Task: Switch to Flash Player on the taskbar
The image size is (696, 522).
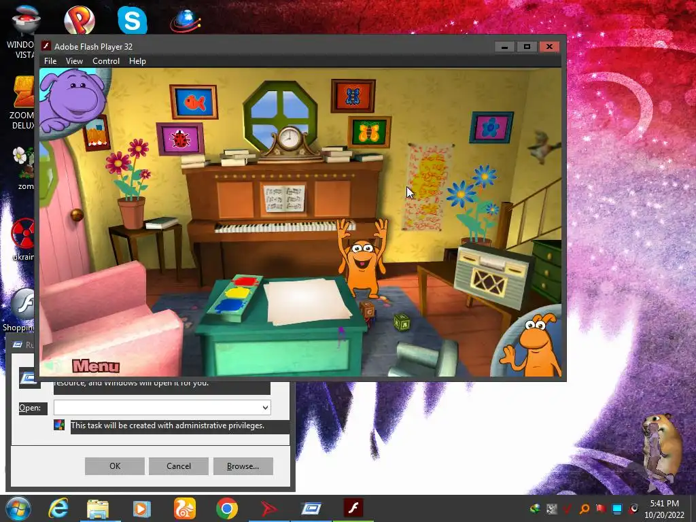Action: point(353,508)
